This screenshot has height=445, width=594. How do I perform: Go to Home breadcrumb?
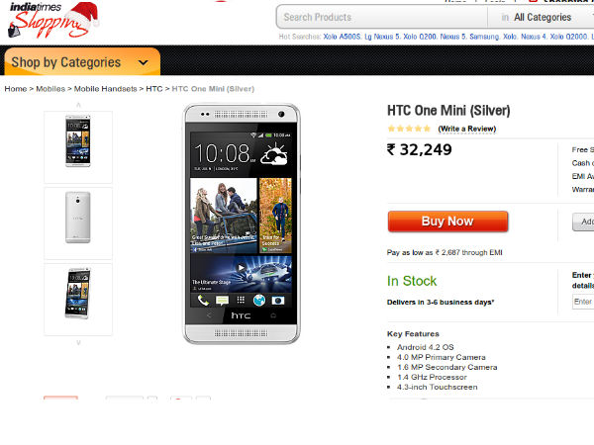point(15,89)
